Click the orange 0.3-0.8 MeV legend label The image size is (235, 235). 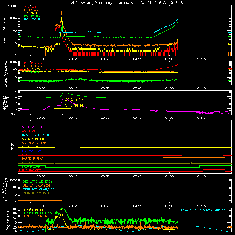point(33,66)
